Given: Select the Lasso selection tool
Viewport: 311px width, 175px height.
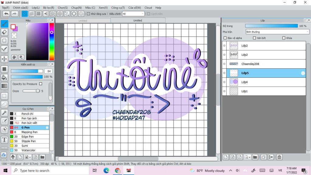Looking at the screenshot, I should coord(4,105).
